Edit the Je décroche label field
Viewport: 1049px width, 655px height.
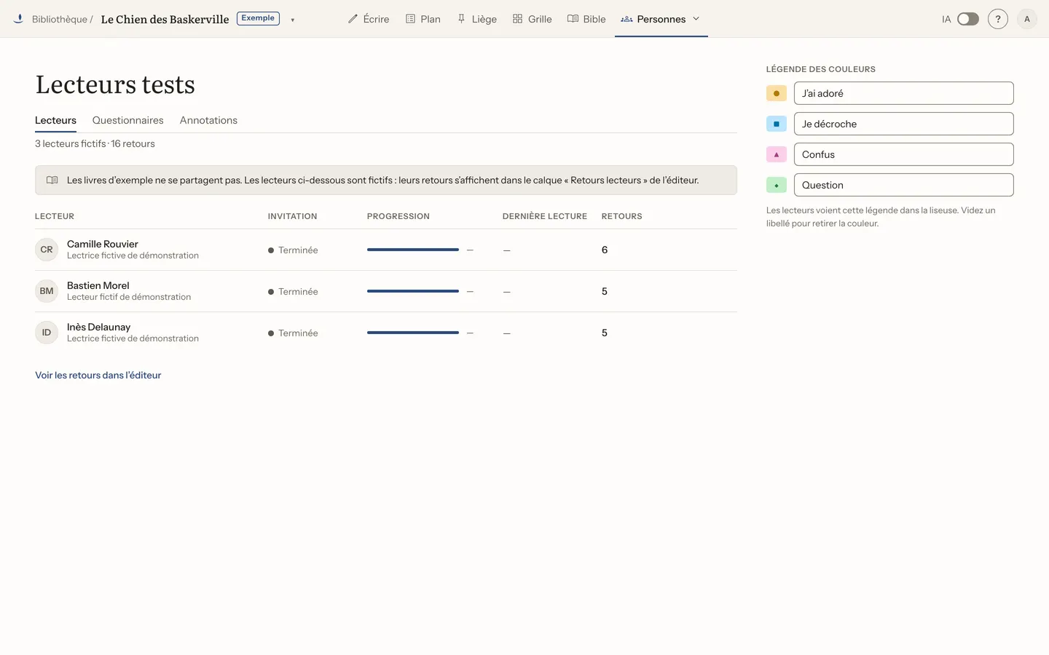point(903,124)
